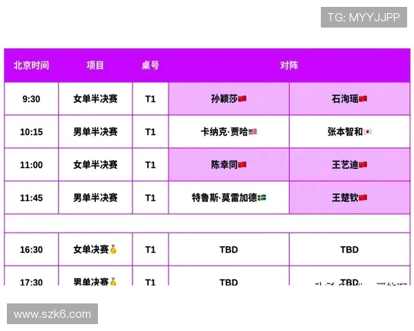Select the 项目 column header
This screenshot has height=331, width=414.
click(x=95, y=66)
